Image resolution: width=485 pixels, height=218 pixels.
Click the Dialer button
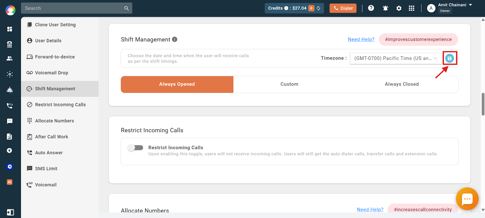343,8
